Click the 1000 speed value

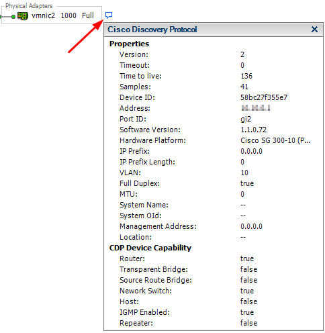pos(68,15)
